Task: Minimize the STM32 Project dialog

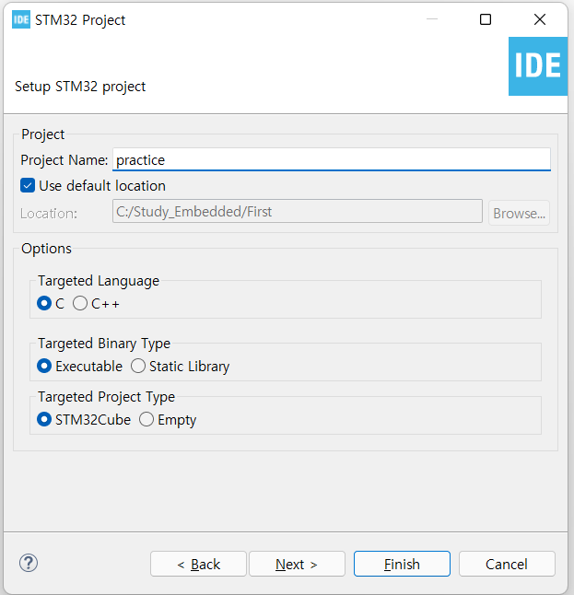Action: click(x=432, y=19)
